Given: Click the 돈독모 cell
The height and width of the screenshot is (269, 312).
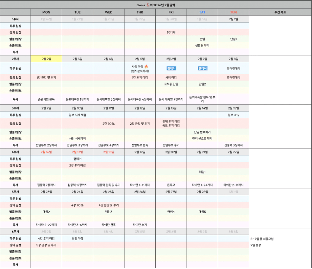Looking at the screenshot, I should [171, 185].
